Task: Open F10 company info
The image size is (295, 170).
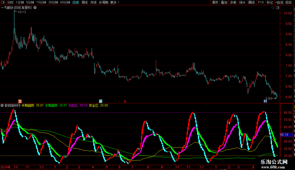Action: 261,2
